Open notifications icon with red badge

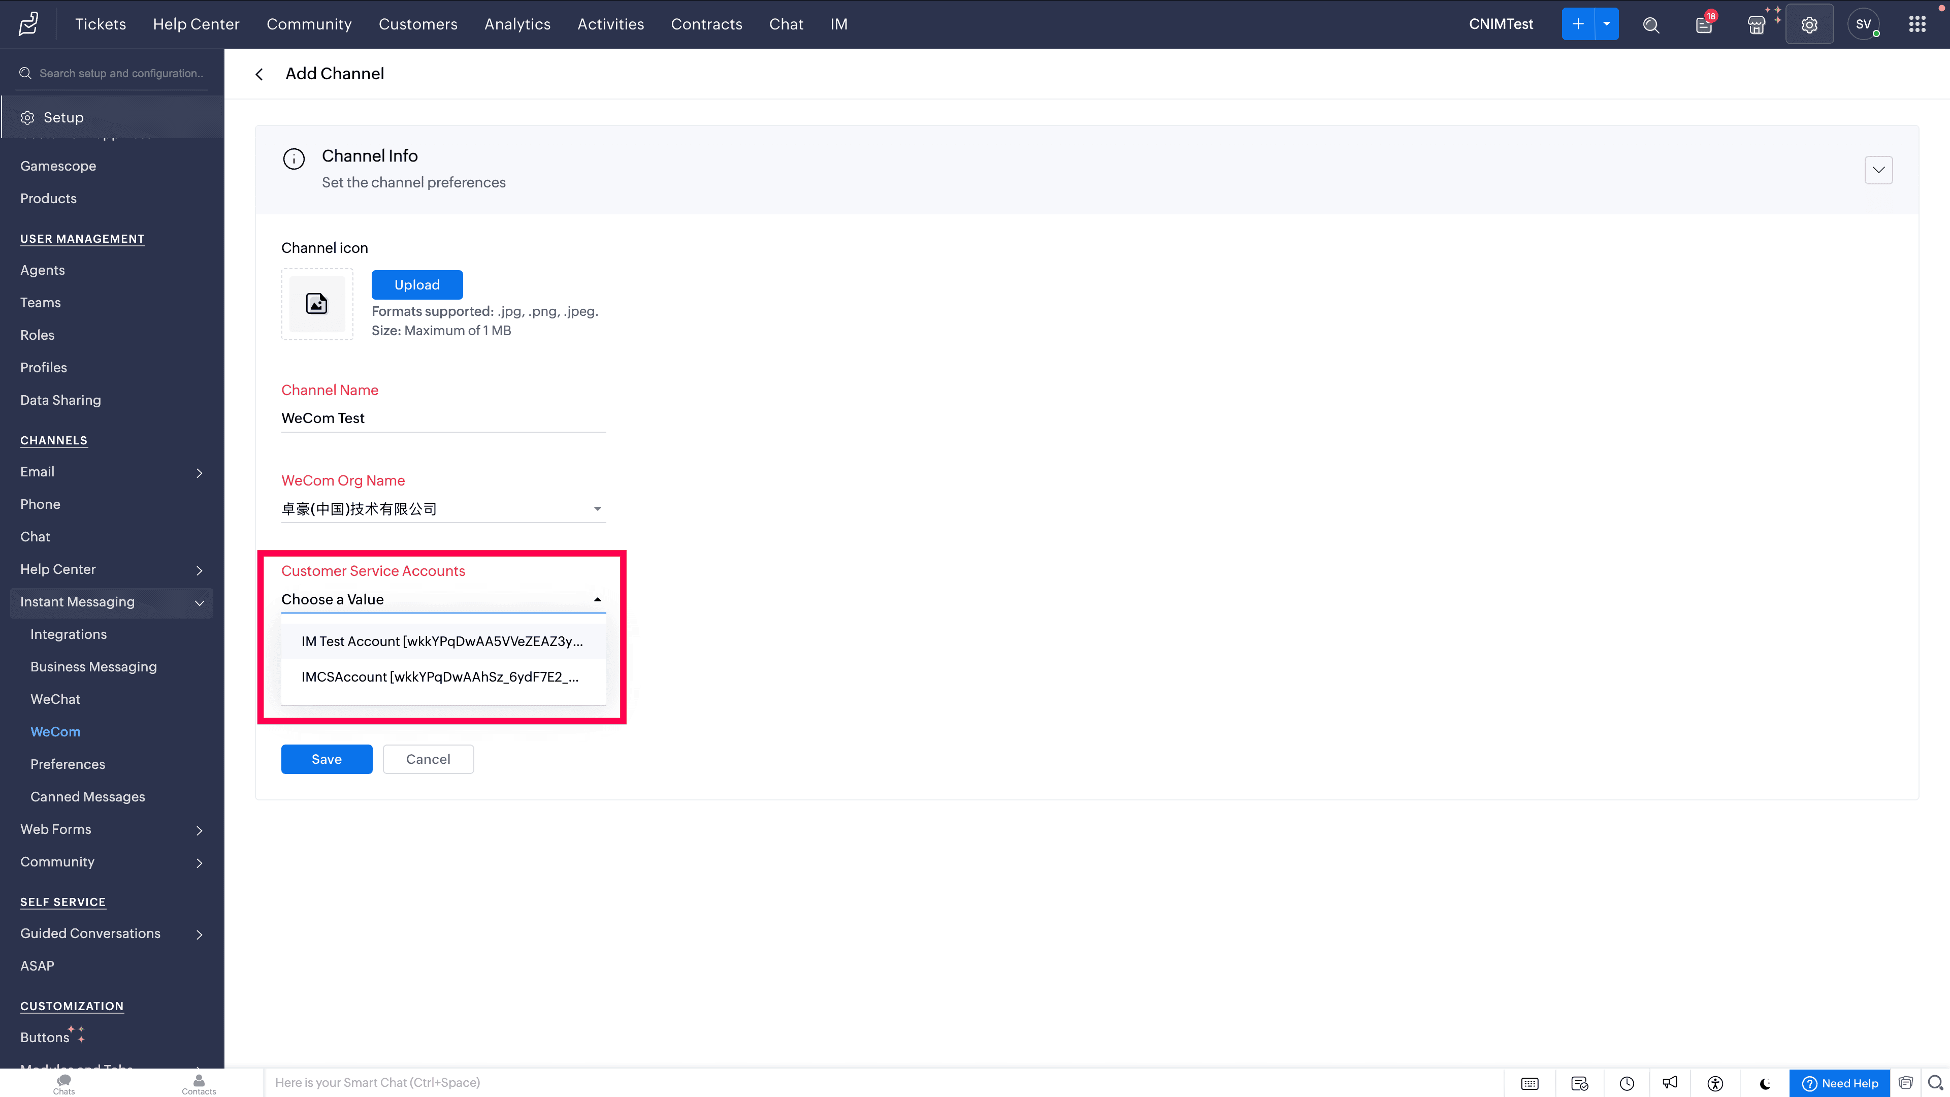click(1704, 25)
